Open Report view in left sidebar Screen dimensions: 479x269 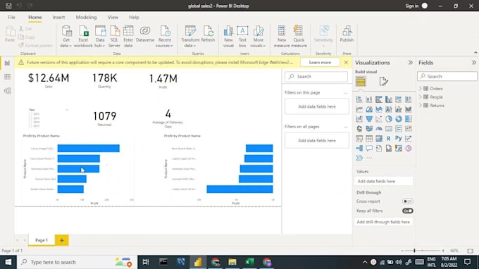[7, 63]
